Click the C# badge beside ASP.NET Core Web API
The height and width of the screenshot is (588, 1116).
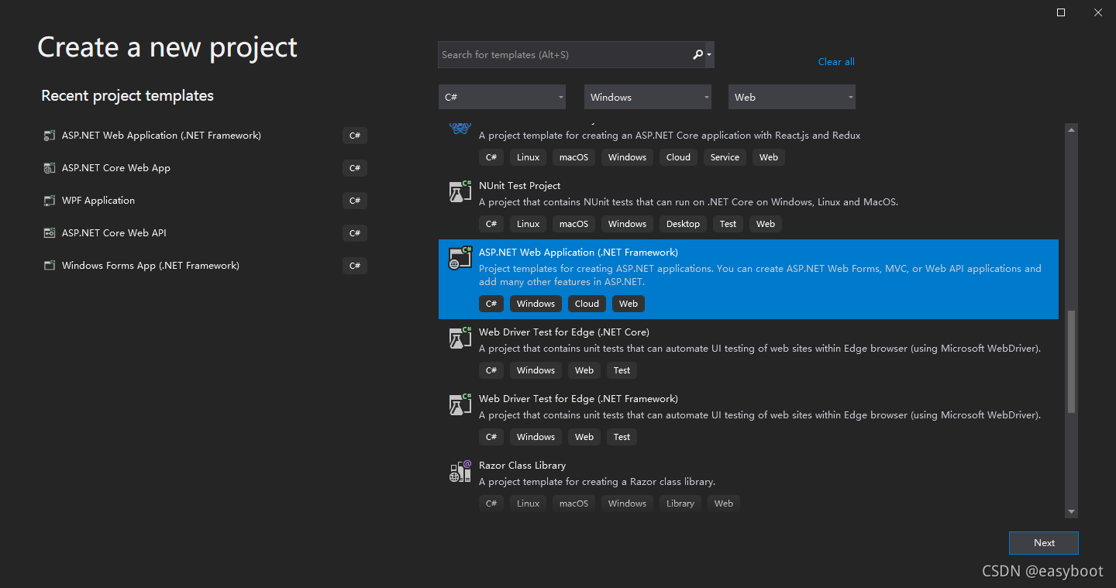[355, 233]
